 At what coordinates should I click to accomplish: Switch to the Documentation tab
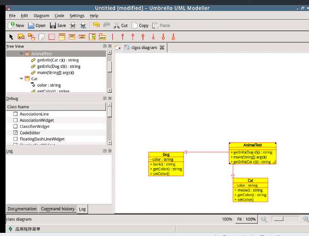pyautogui.click(x=22, y=209)
